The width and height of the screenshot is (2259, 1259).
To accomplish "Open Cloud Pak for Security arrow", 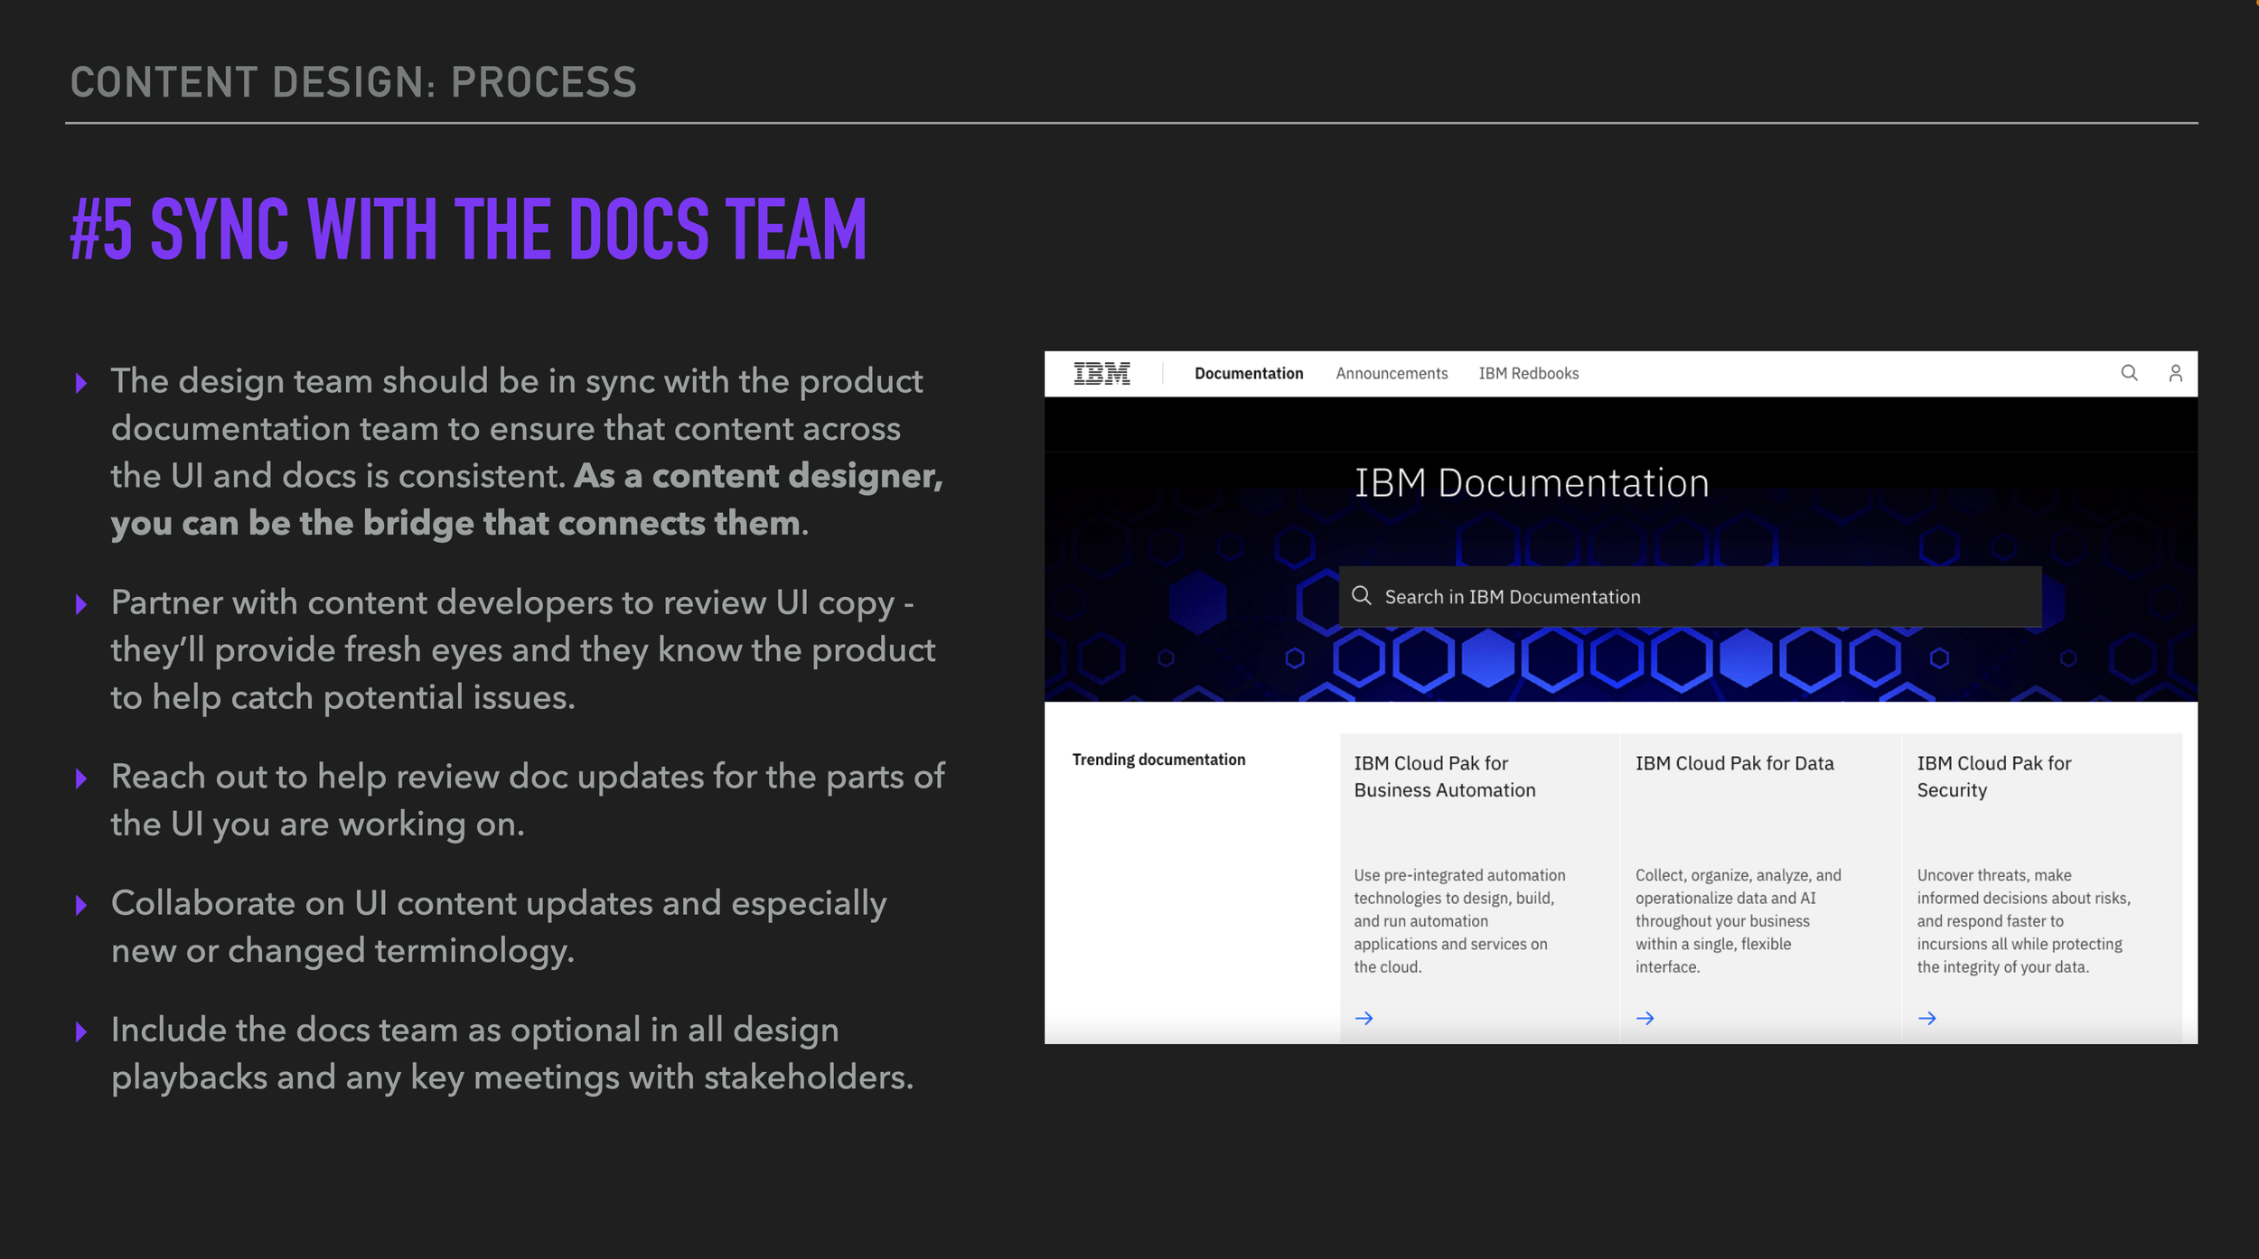I will pos(1926,1018).
